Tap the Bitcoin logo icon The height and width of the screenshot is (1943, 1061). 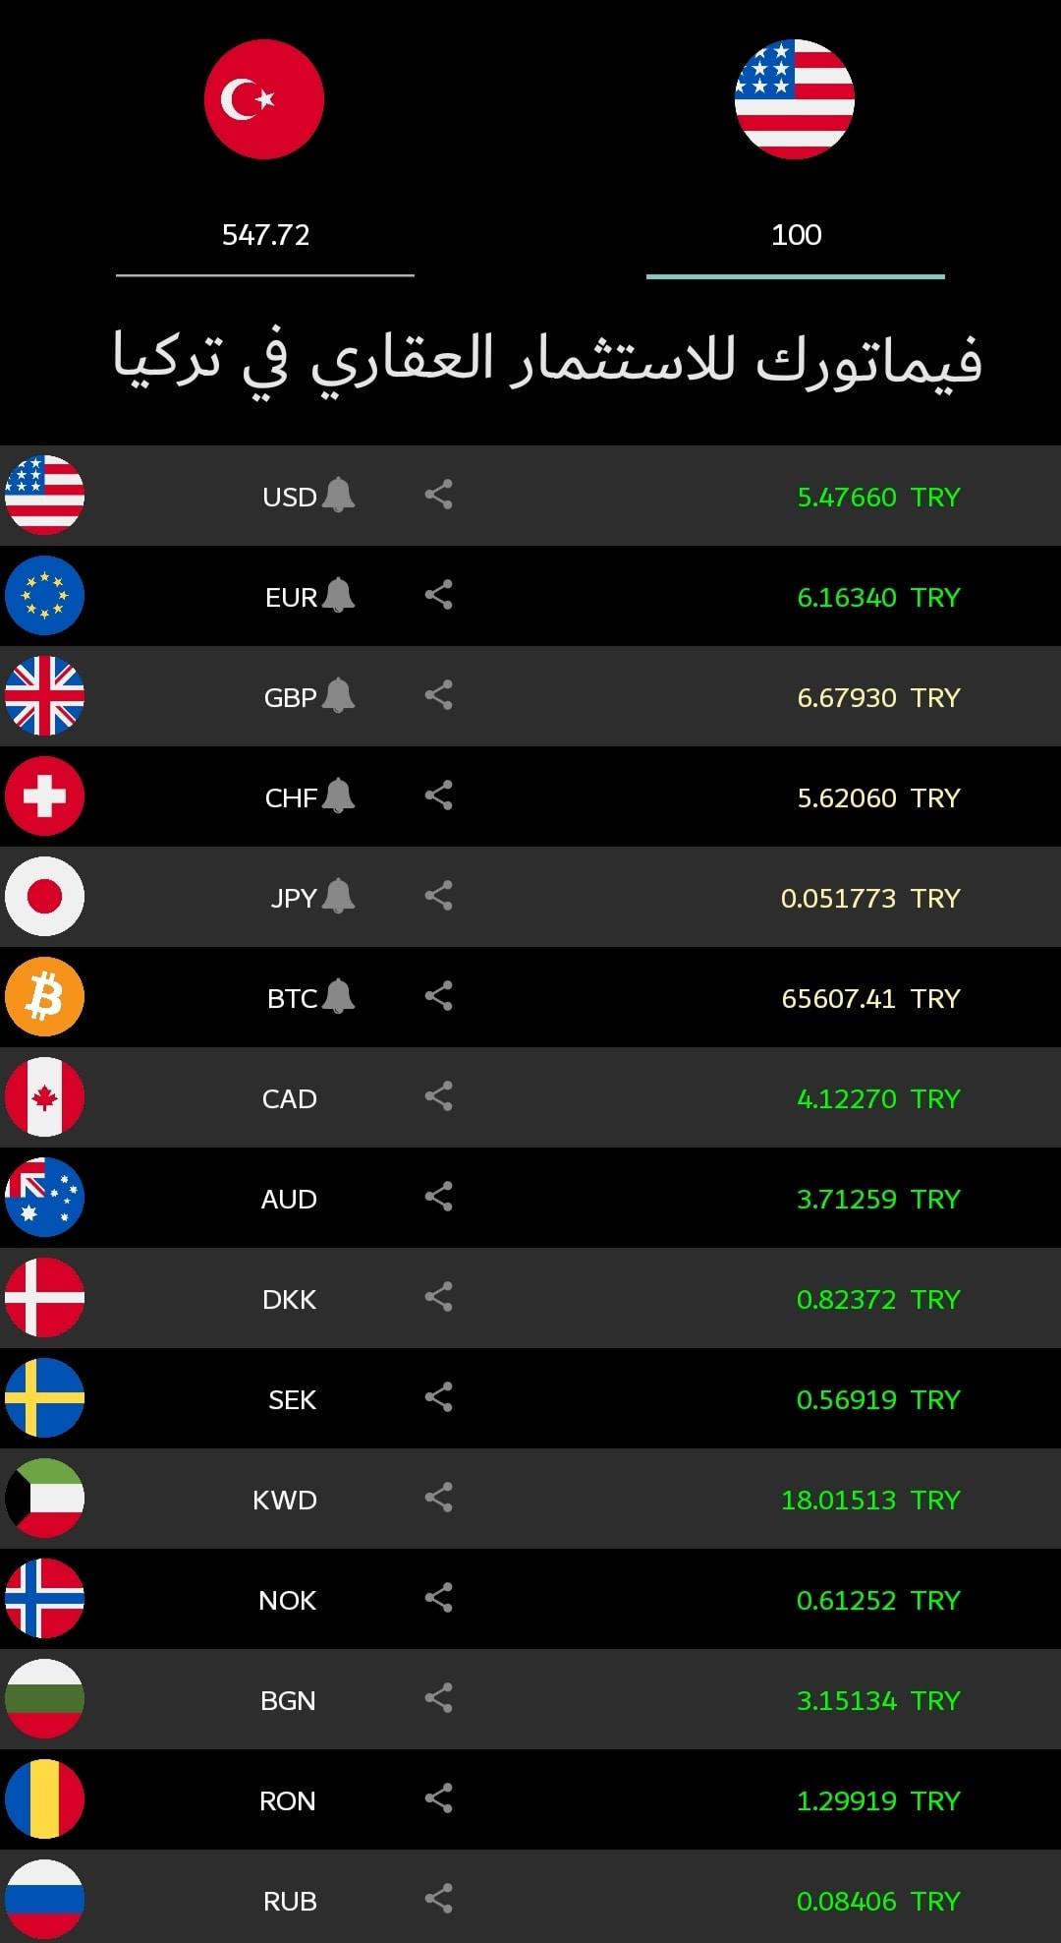click(44, 997)
